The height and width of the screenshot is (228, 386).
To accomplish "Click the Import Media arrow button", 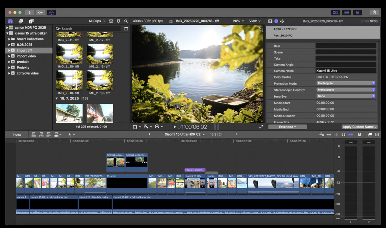I will (x=30, y=13).
